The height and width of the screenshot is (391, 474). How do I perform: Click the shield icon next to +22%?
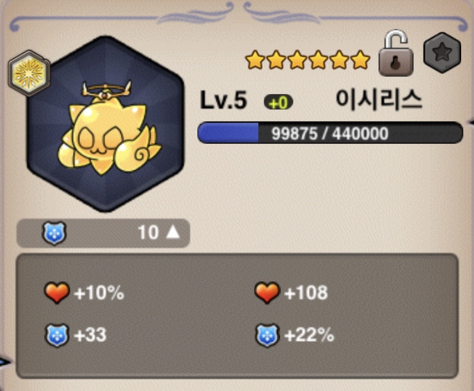pyautogui.click(x=267, y=335)
